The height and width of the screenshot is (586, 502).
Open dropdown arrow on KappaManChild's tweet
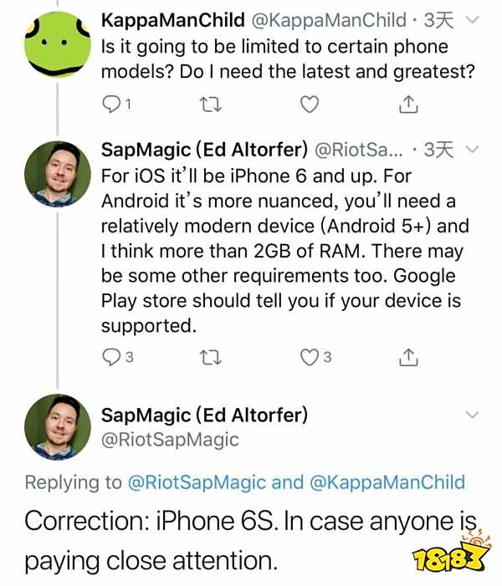pos(470,20)
